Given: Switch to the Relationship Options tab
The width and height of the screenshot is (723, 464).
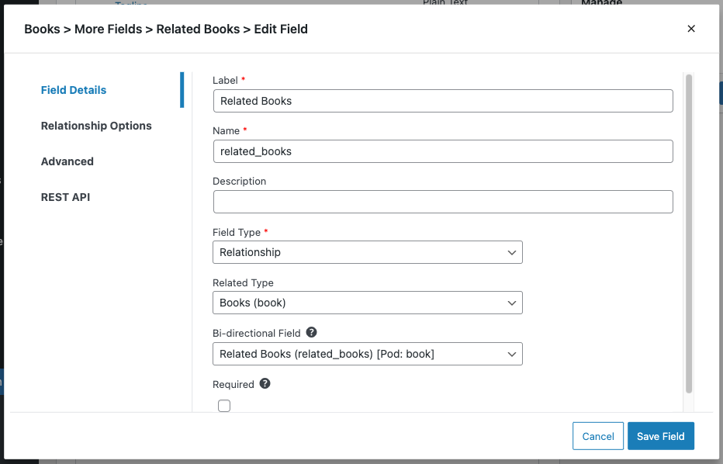Looking at the screenshot, I should [x=96, y=126].
